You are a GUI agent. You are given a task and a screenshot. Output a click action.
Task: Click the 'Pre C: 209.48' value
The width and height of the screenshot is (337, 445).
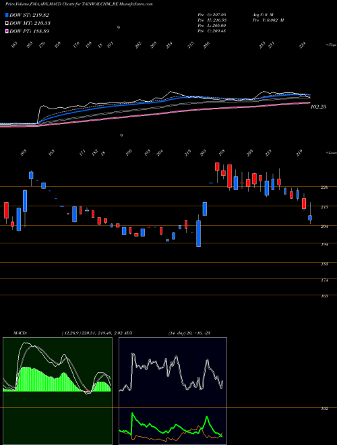(x=212, y=31)
